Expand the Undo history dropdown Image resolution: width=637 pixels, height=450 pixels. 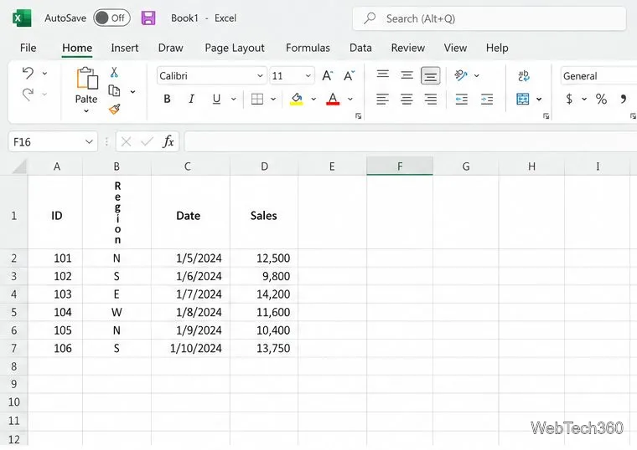click(x=44, y=74)
